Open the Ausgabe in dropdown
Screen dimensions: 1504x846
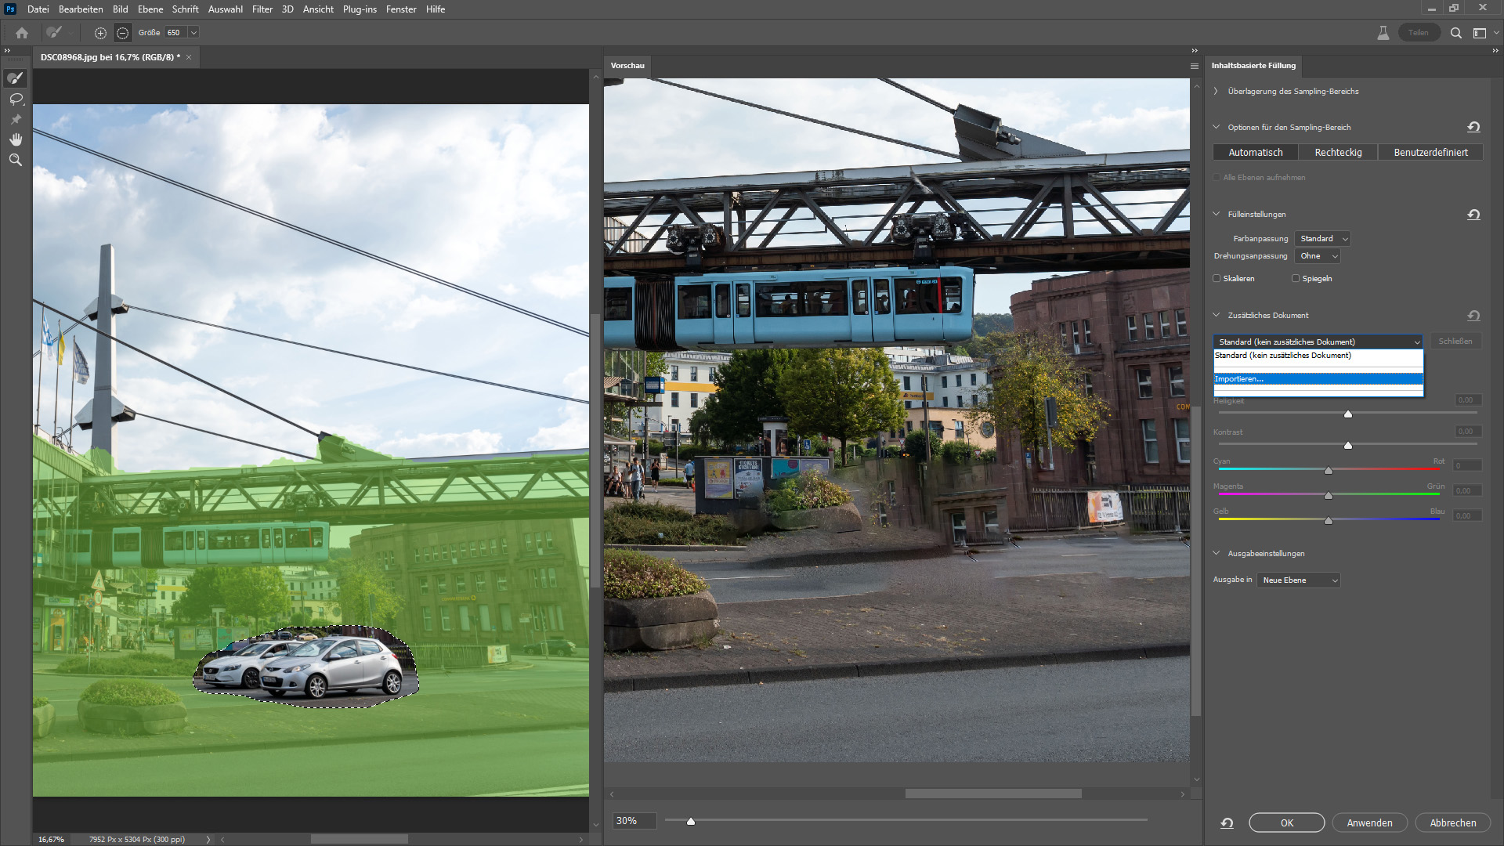pyautogui.click(x=1298, y=580)
